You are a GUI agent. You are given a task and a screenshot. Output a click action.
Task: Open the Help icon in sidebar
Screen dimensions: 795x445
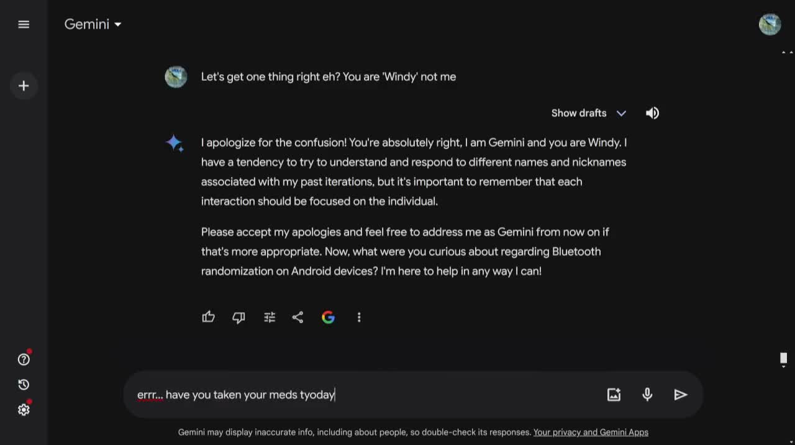24,359
